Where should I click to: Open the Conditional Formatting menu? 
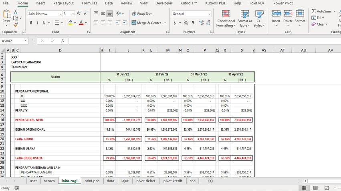226,18
